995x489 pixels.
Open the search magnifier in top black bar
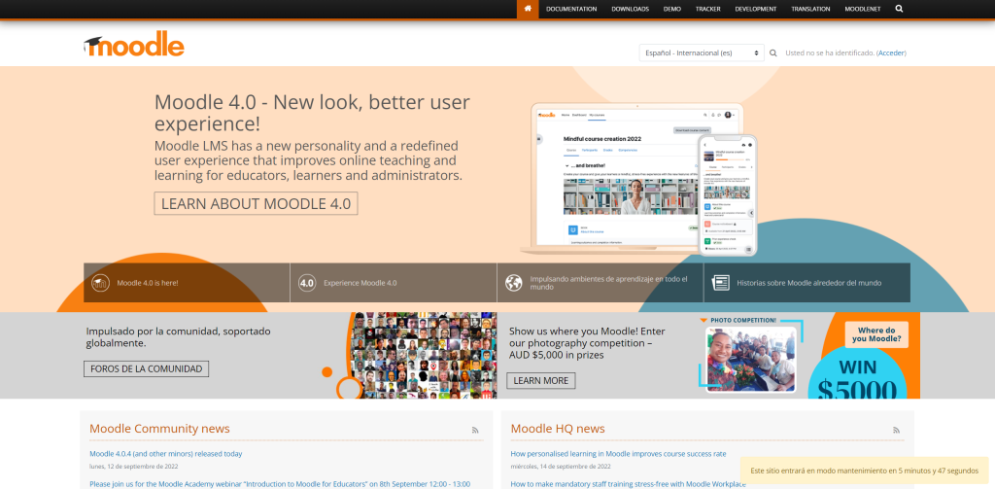[x=899, y=9]
